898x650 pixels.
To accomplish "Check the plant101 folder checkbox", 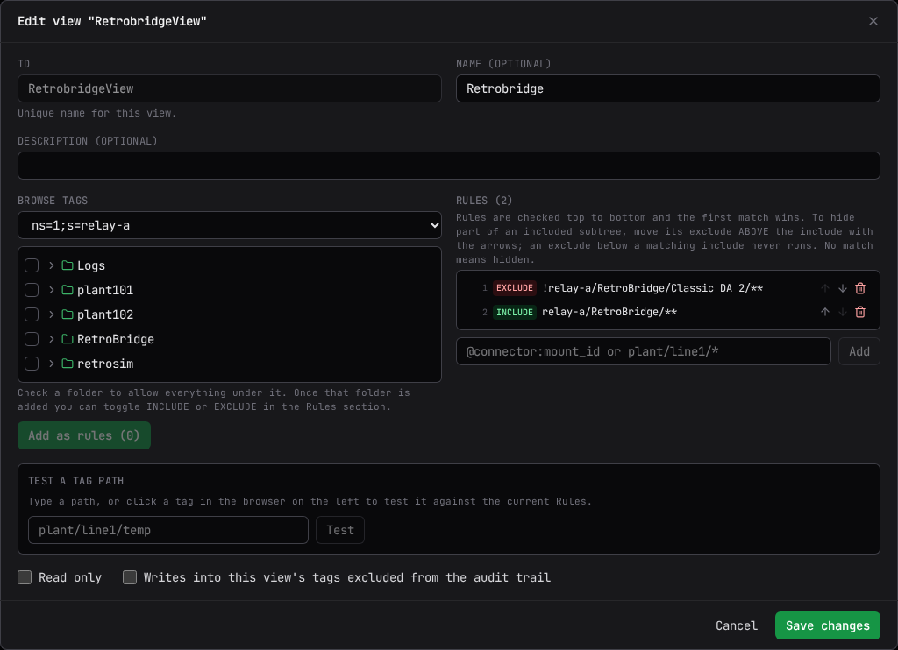I will 32,290.
